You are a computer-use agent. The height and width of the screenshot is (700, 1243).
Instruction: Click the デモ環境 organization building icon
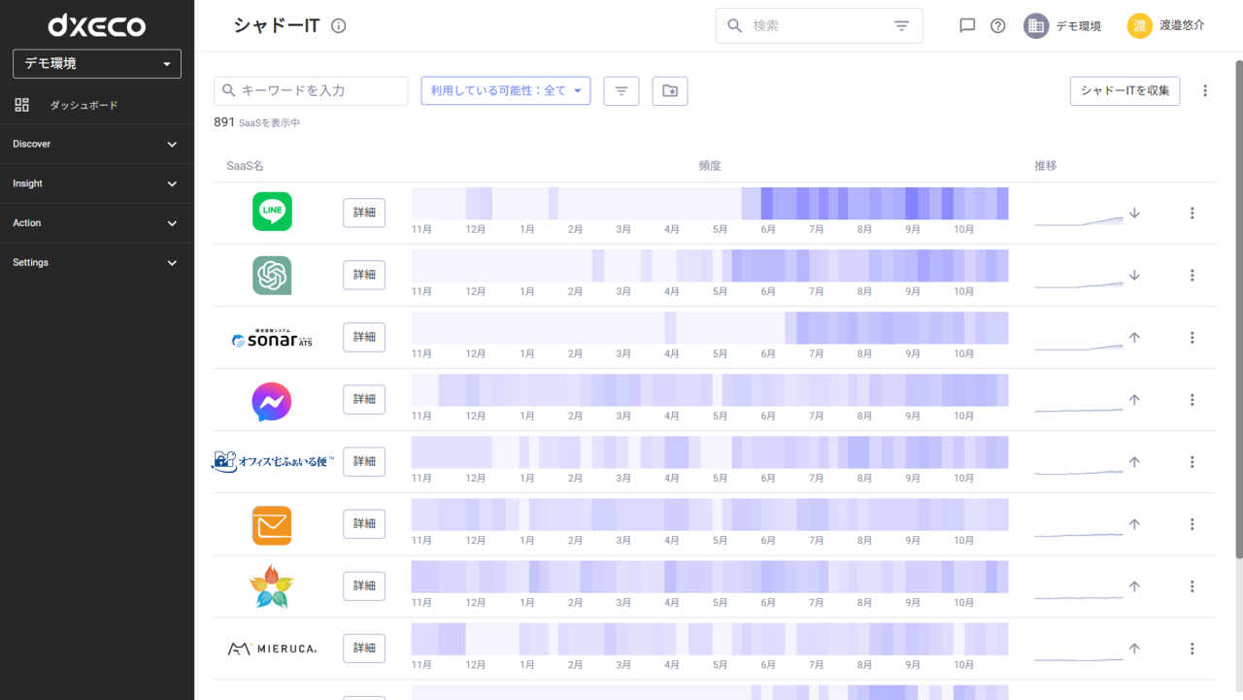click(1036, 26)
